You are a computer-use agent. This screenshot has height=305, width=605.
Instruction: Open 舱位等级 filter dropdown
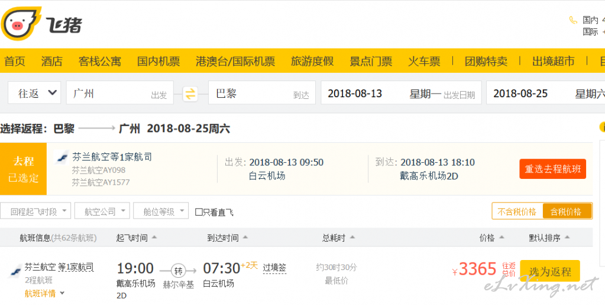(x=161, y=211)
